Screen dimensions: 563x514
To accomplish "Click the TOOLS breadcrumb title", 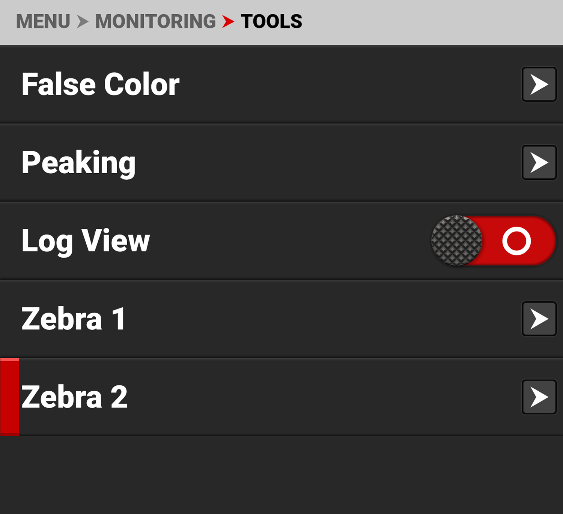I will (x=271, y=21).
